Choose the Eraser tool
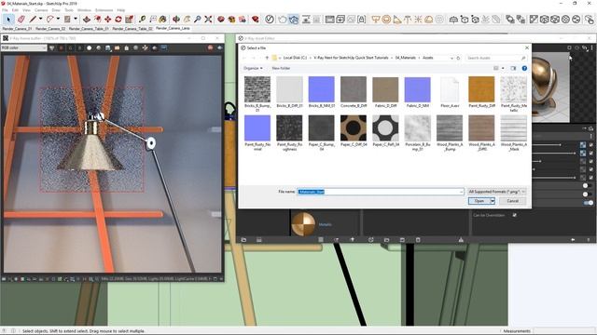 [x=21, y=19]
